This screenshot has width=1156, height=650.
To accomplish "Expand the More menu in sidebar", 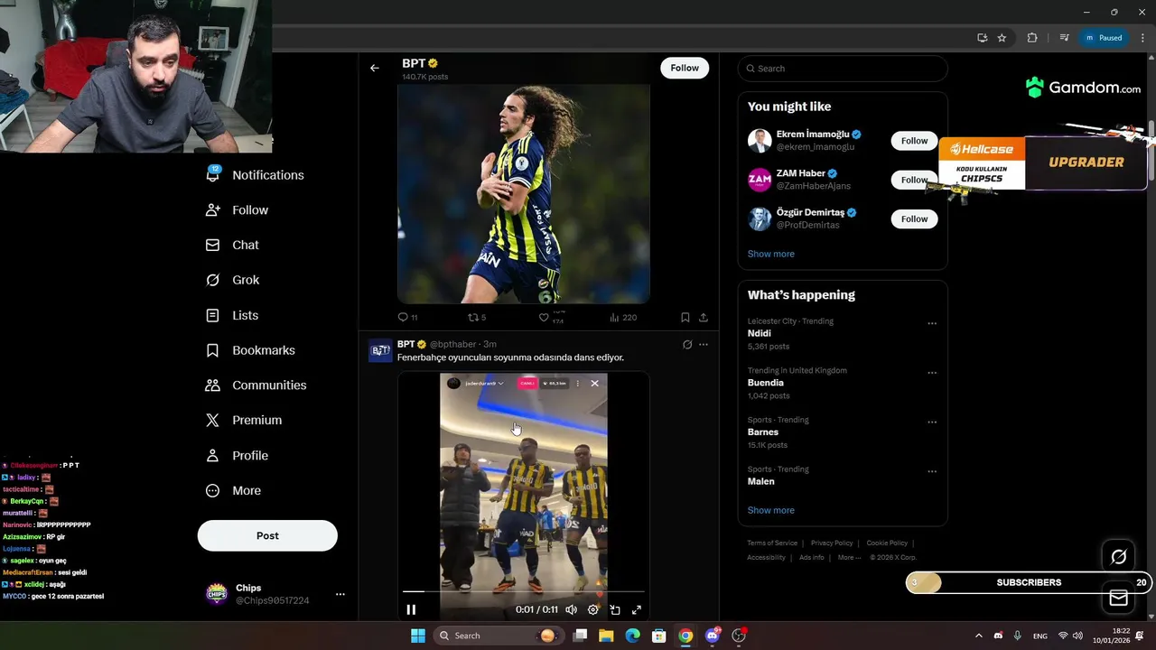I will coord(233,491).
